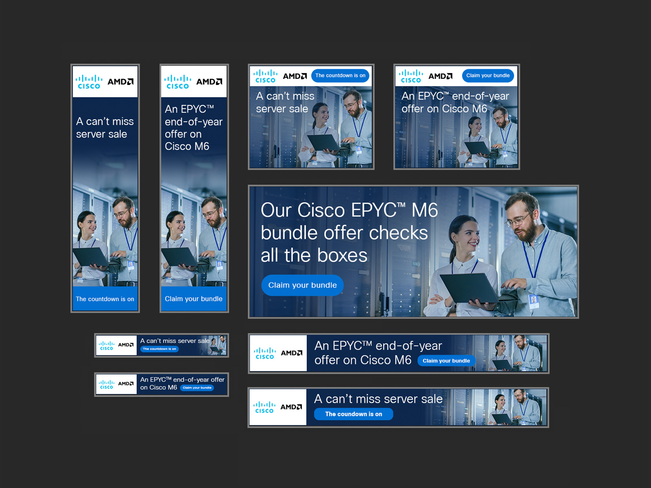This screenshot has width=651, height=488.
Task: Click engineers photo in tall 'server sale' skyscraper
Action: click(105, 240)
